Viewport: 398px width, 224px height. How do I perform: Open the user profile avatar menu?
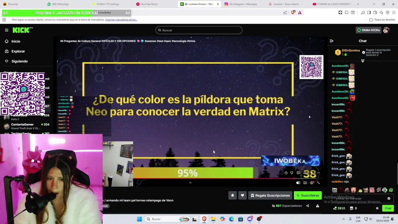(x=386, y=30)
